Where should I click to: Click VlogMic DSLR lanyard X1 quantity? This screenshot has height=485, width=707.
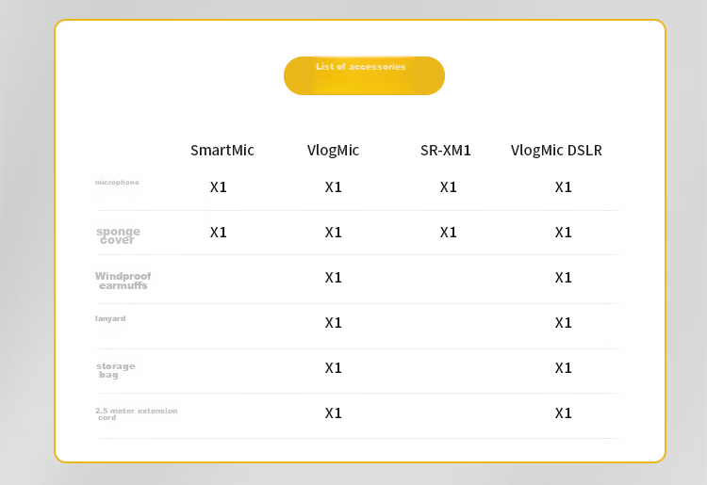(x=563, y=322)
